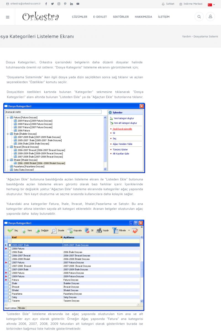Screen dimensions: 221x331
Task: Open the Instagram icon link
Action: pyautogui.click(x=59, y=4)
